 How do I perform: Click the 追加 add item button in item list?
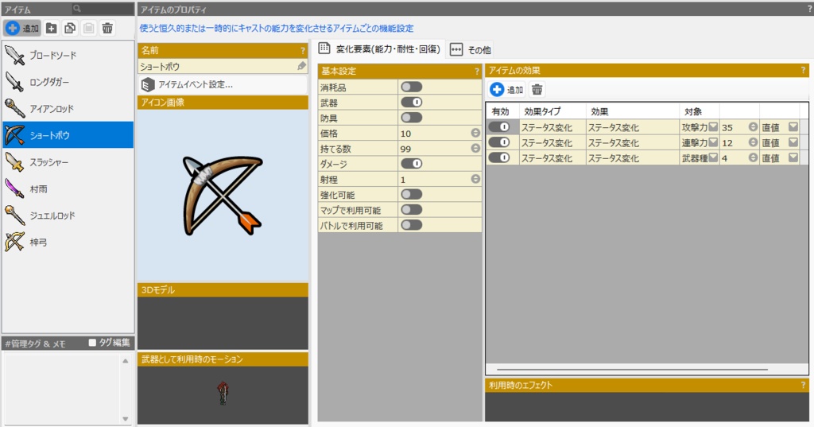(22, 28)
